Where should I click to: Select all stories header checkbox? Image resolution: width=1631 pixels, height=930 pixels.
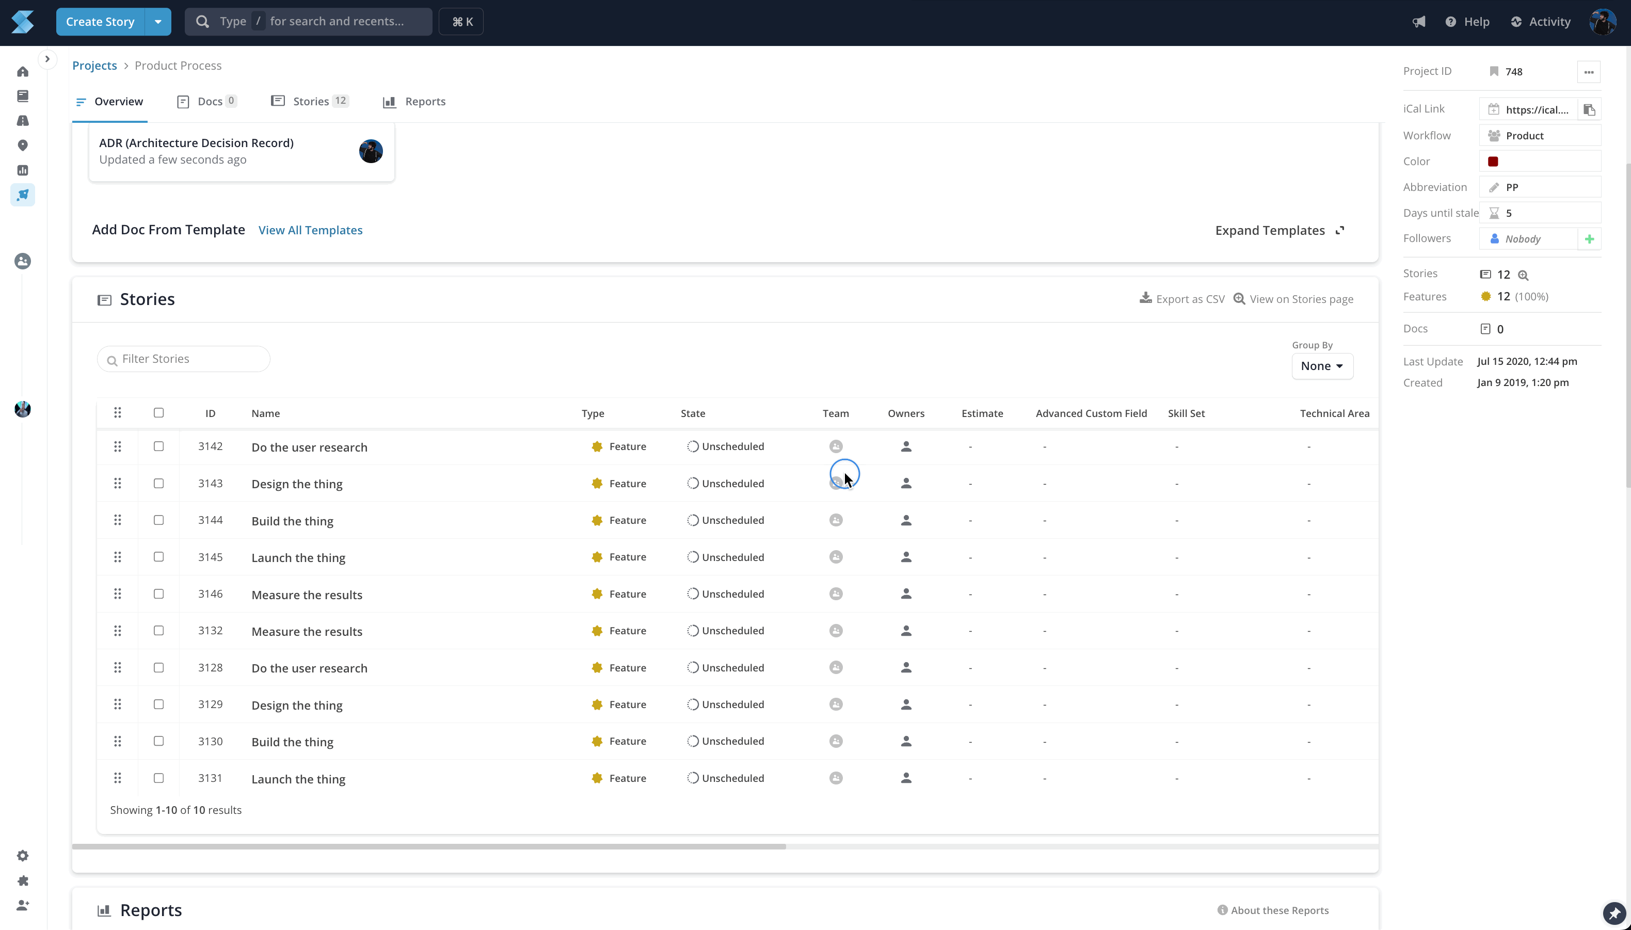coord(158,413)
